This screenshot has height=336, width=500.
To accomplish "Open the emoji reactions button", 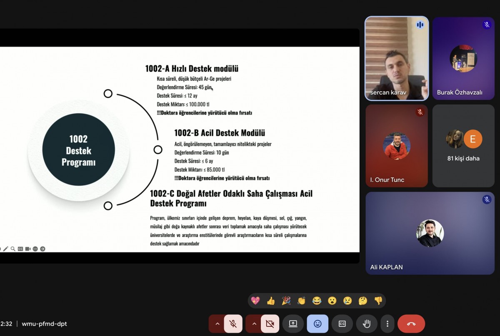I will [317, 324].
